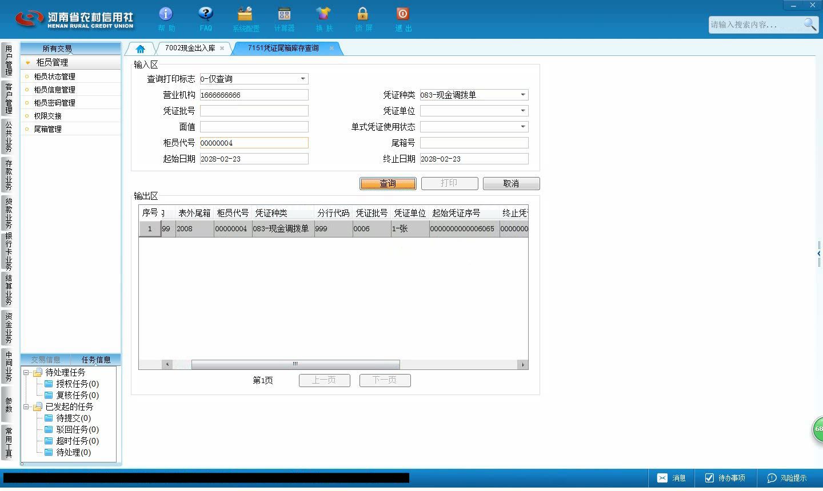
Task: Click the 取消 cancel button
Action: click(511, 183)
